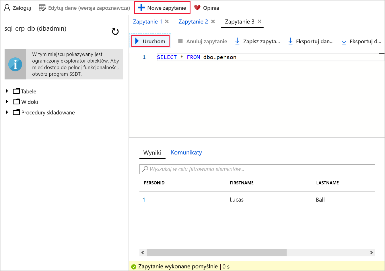Screen dimensions: 385x271
Task: Click the FIRSTNAME column header
Action: 242,183
